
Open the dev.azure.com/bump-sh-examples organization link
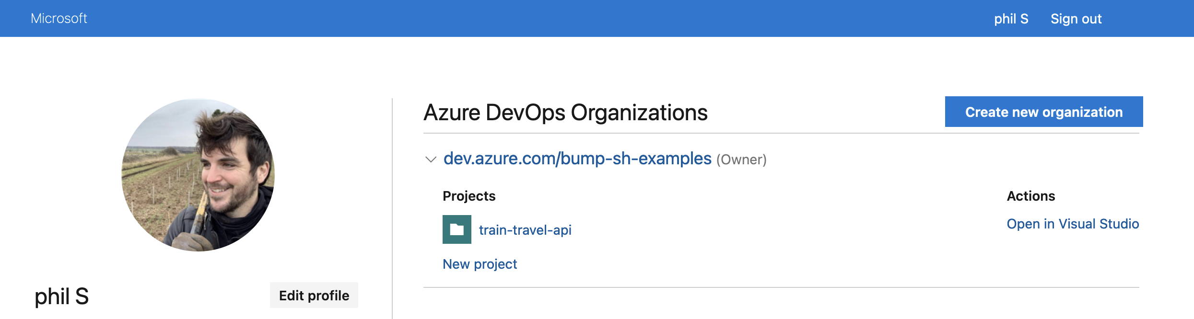click(x=577, y=159)
